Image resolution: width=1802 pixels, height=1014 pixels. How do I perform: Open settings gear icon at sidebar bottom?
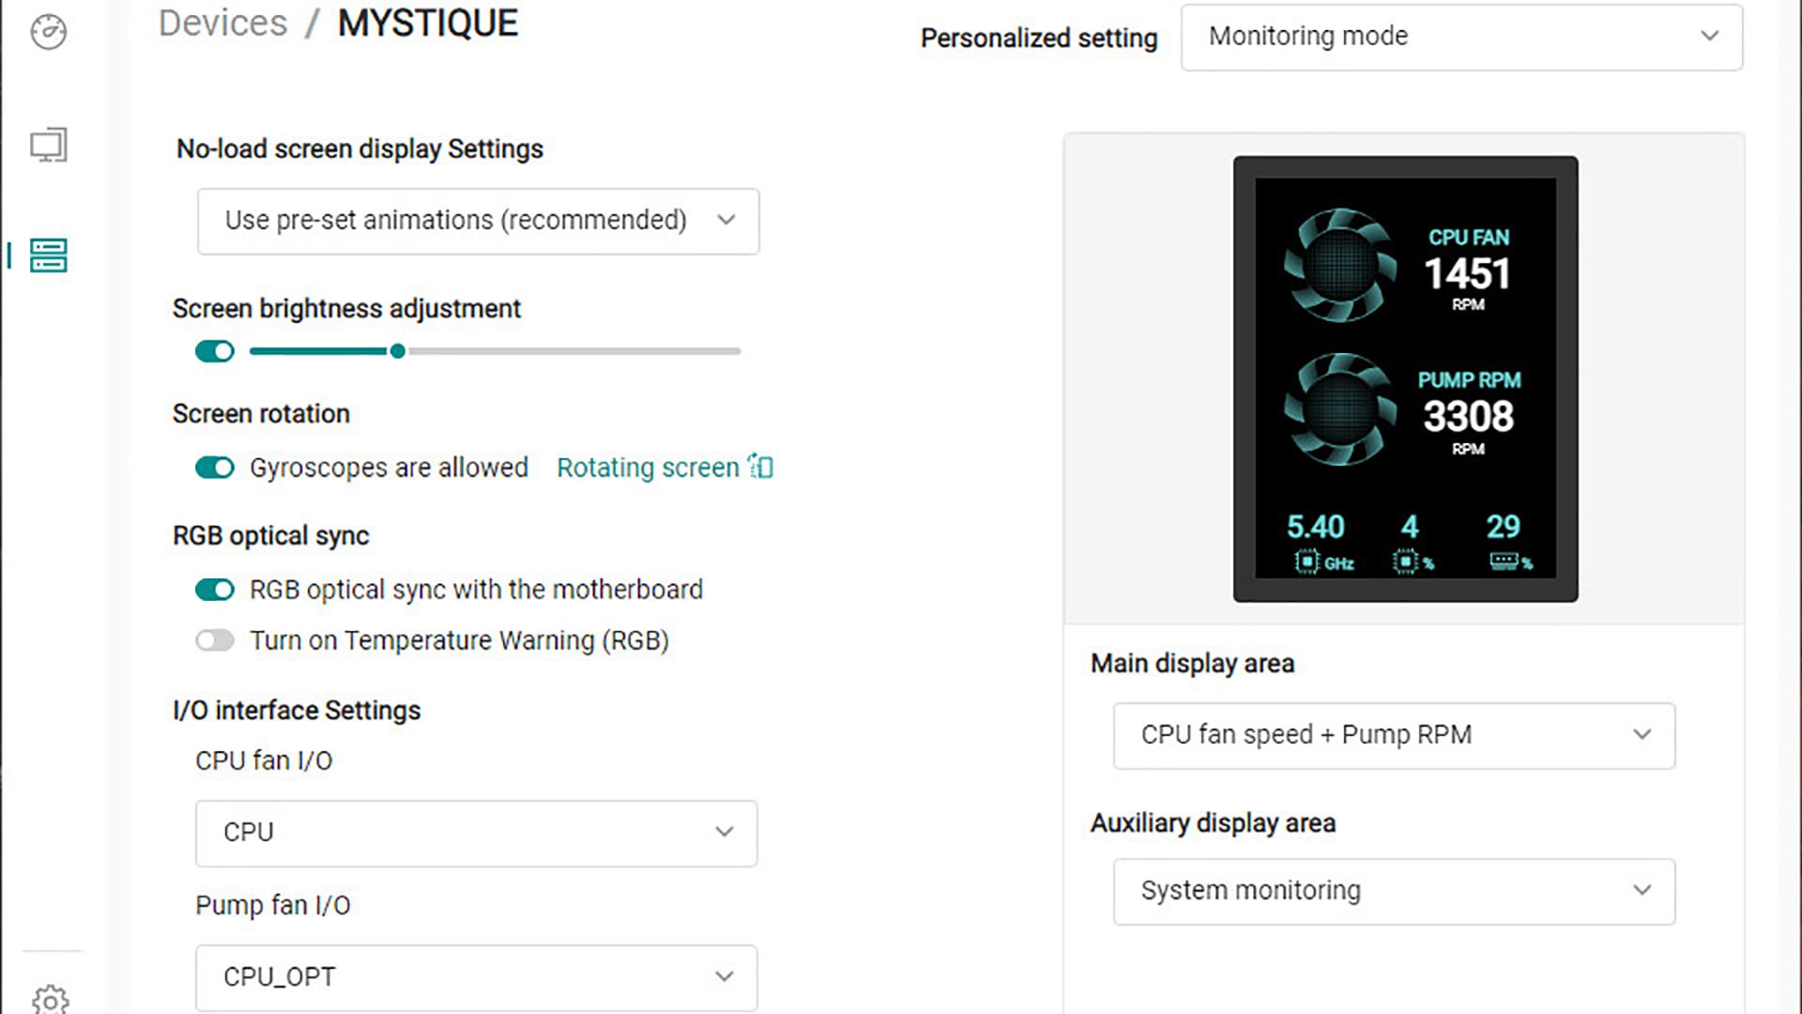point(50,999)
